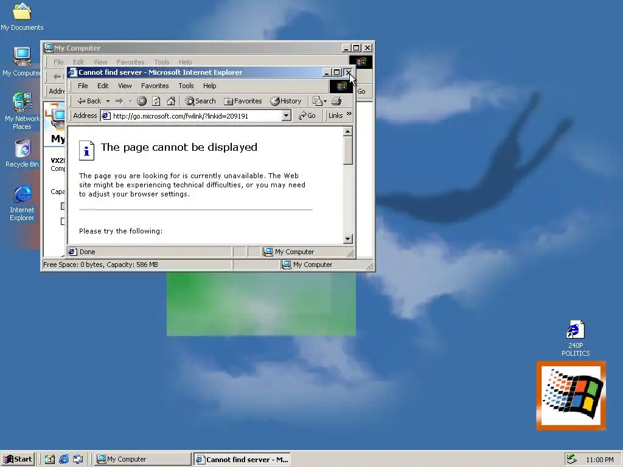The width and height of the screenshot is (623, 467).
Task: Click the Go button in Internet Explorer
Action: [x=307, y=116]
